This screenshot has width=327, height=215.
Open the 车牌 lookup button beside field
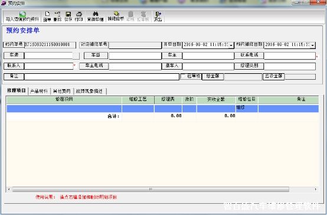pyautogui.click(x=76, y=56)
